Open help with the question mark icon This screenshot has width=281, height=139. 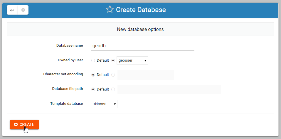coord(23,10)
